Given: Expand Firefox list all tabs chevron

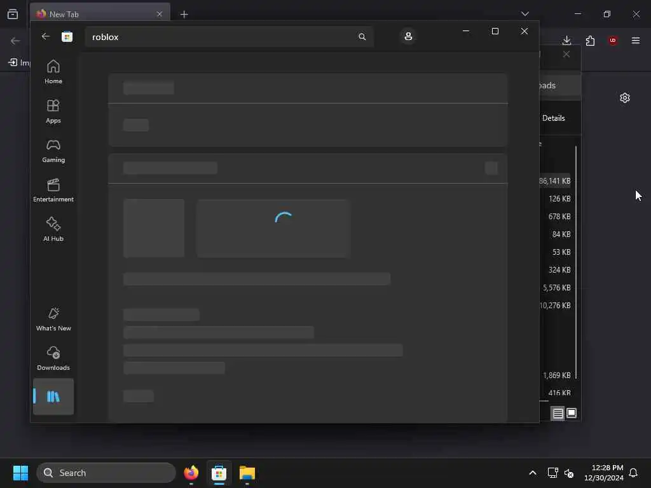Looking at the screenshot, I should [x=525, y=14].
